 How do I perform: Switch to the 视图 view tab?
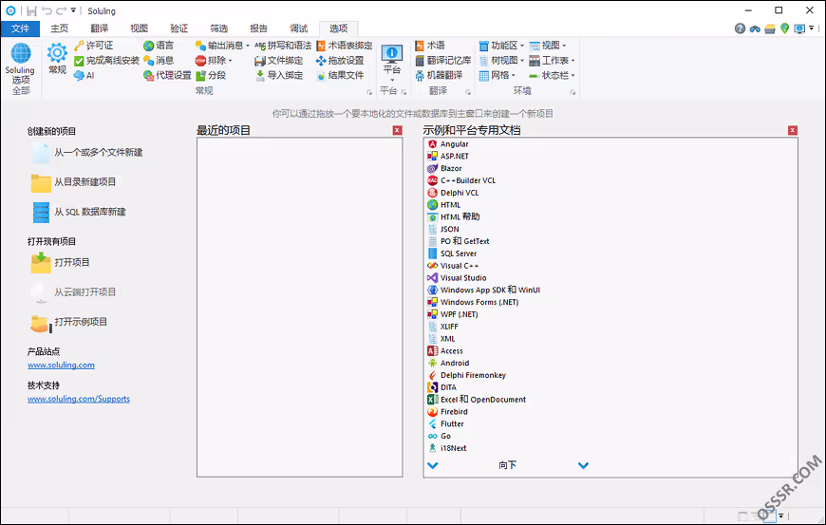point(139,28)
